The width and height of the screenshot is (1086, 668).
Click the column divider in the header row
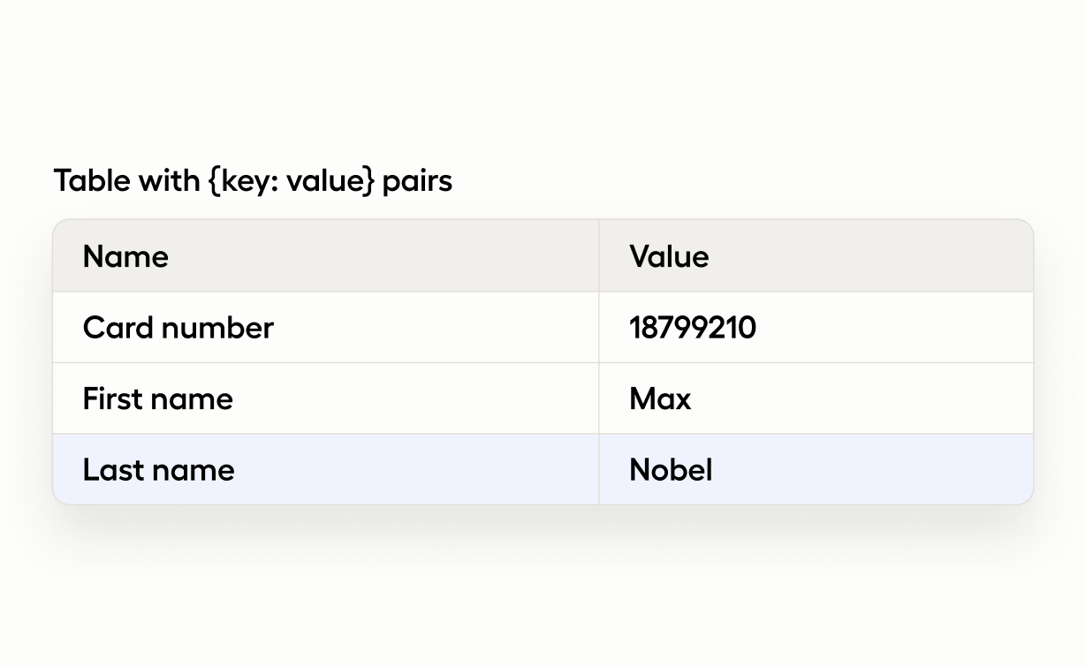[599, 256]
